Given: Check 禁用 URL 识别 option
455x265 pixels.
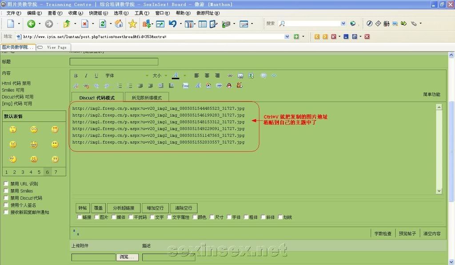Looking at the screenshot, I should [x=6, y=183].
